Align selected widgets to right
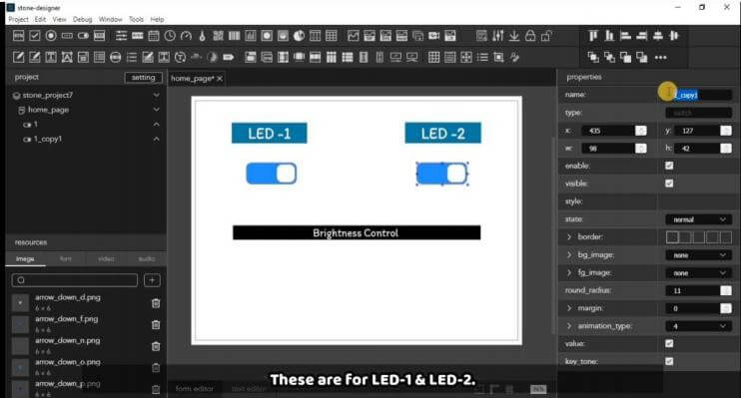The image size is (741, 398). click(x=642, y=36)
